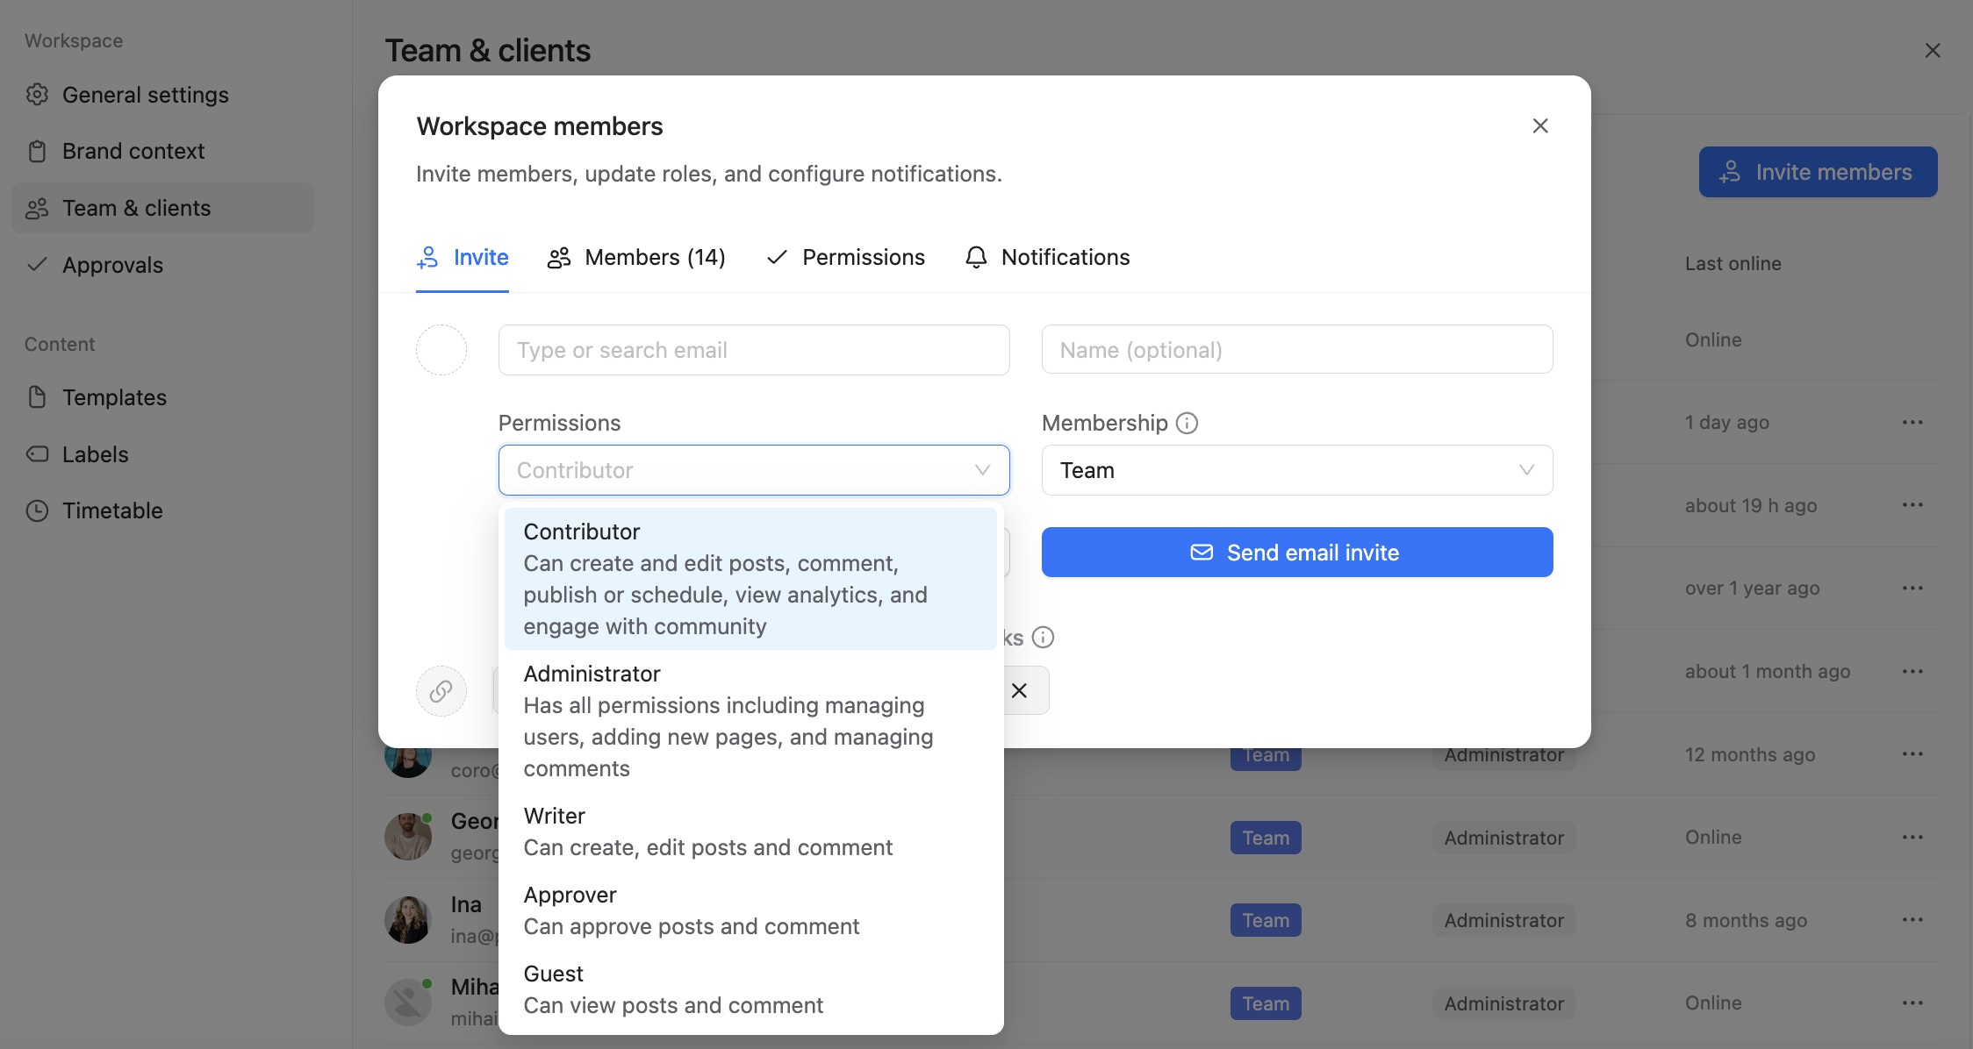1973x1049 pixels.
Task: Click the Approvals checkmark icon
Action: click(x=37, y=265)
